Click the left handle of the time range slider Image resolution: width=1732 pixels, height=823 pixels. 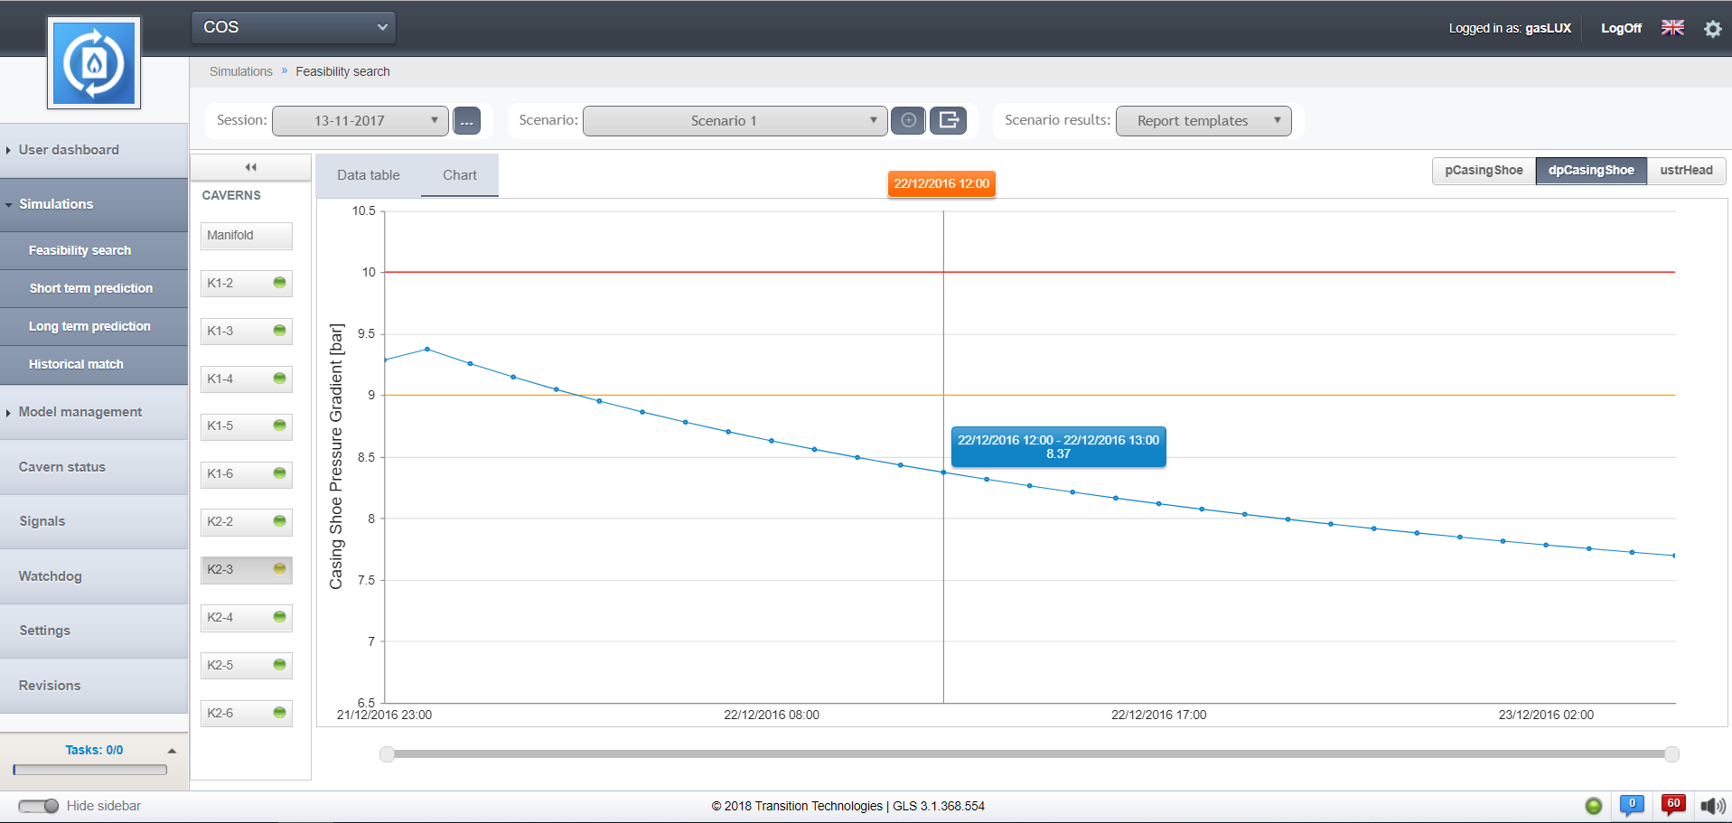[387, 754]
